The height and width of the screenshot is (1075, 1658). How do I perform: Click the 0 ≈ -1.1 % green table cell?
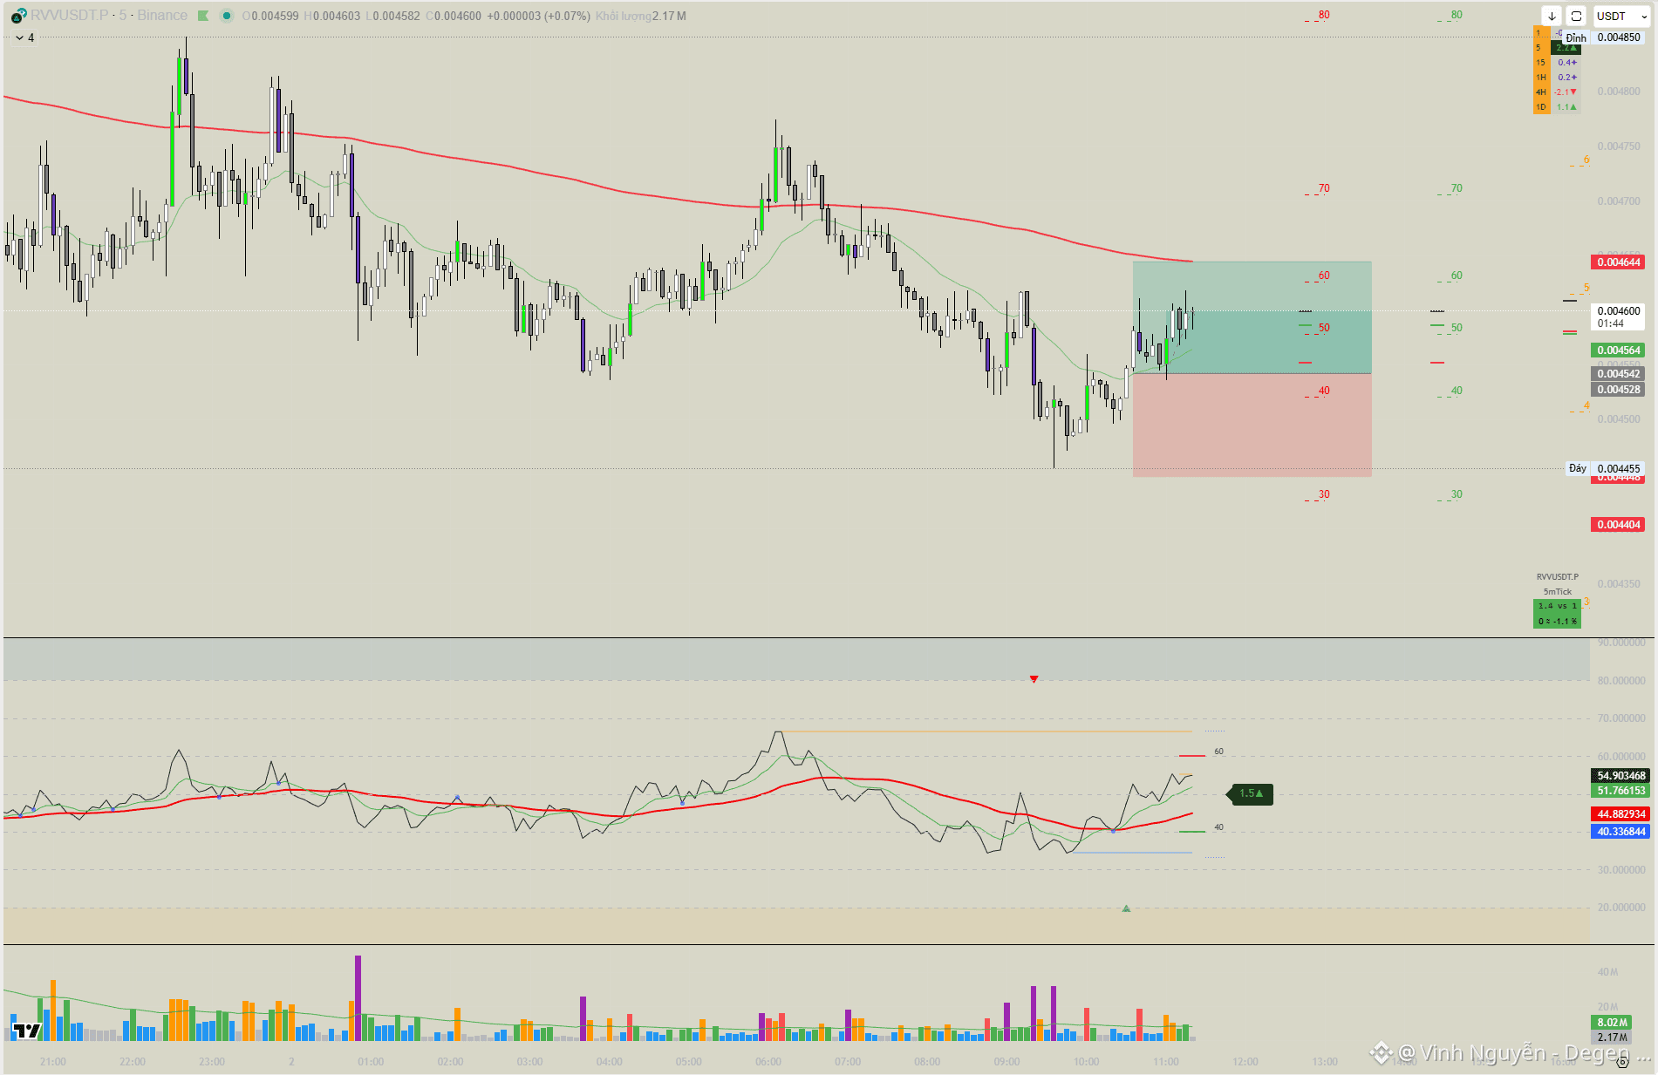click(1557, 621)
